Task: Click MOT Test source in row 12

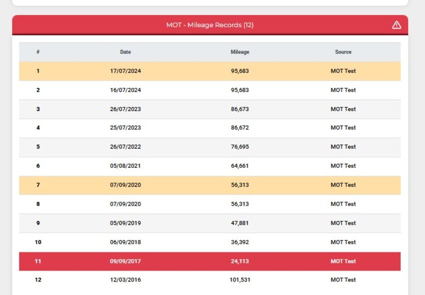Action: click(343, 280)
